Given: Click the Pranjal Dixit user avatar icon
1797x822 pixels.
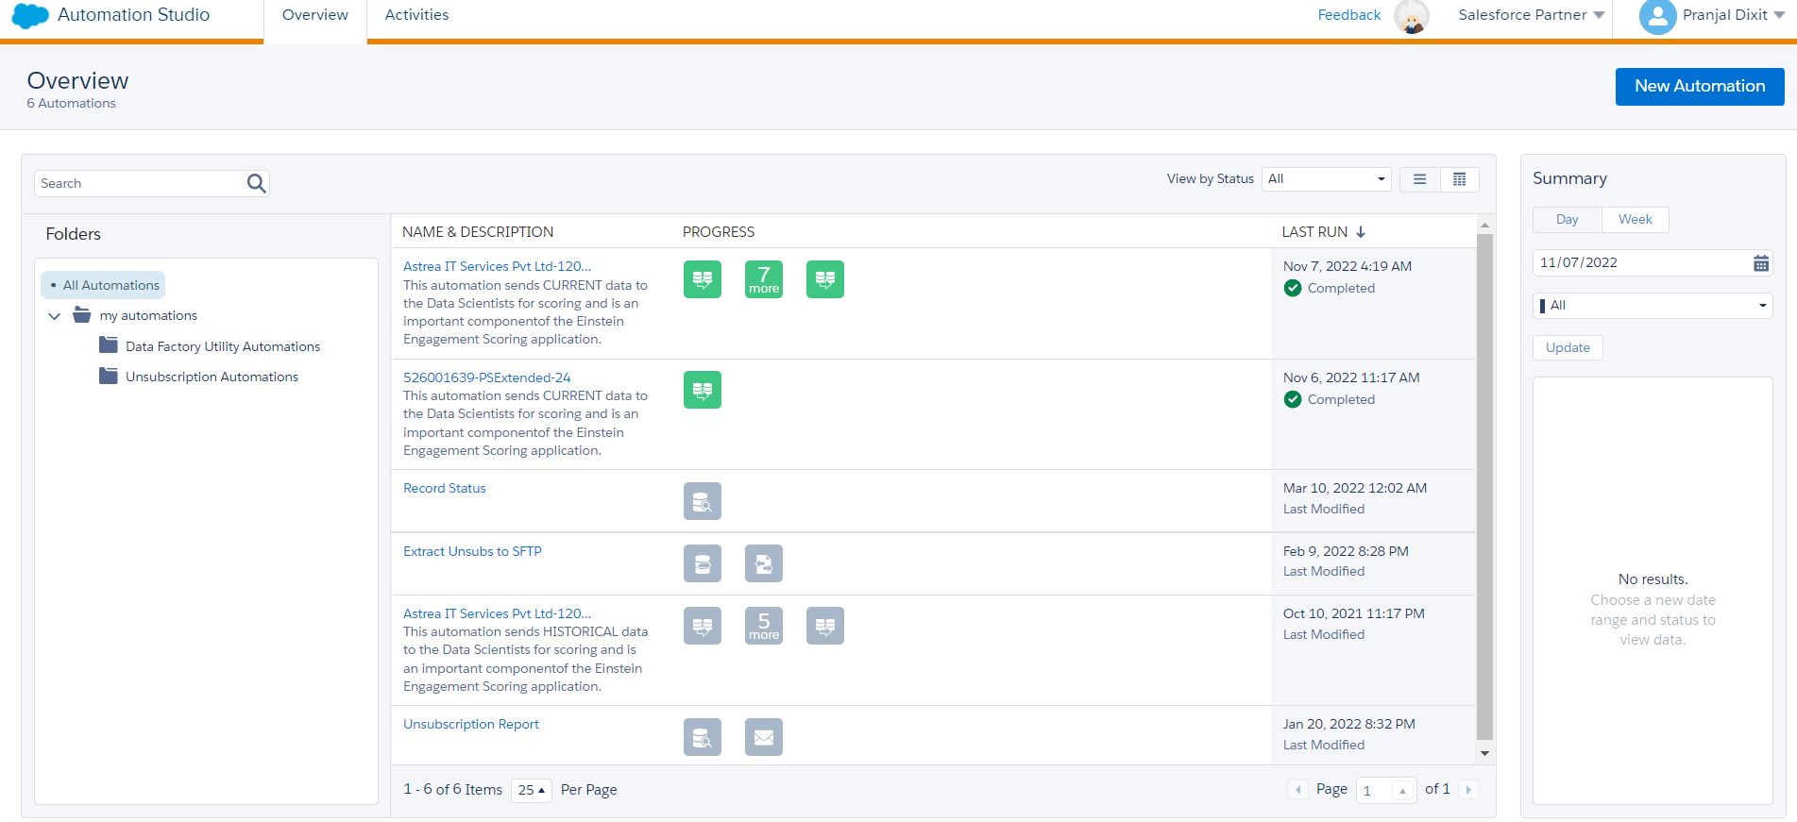Looking at the screenshot, I should [x=1657, y=16].
